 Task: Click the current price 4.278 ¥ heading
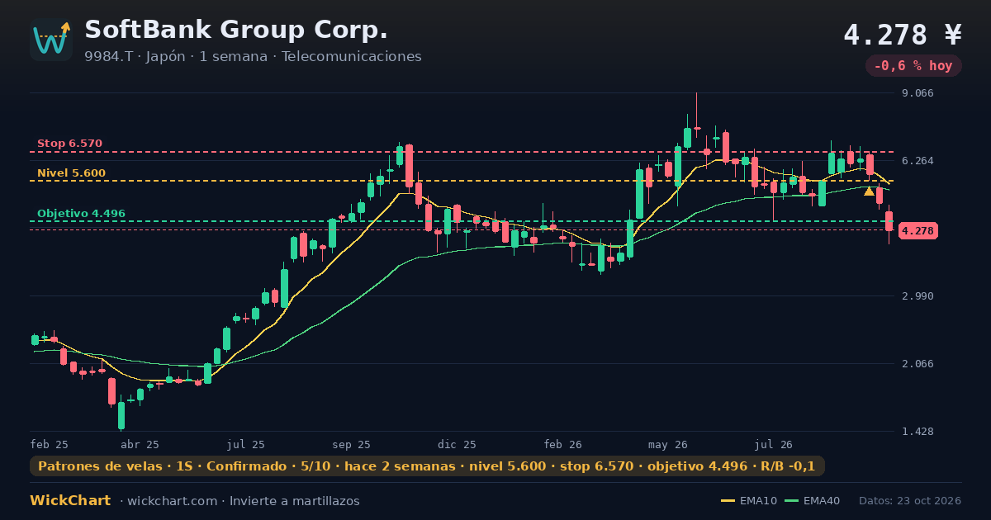click(903, 35)
